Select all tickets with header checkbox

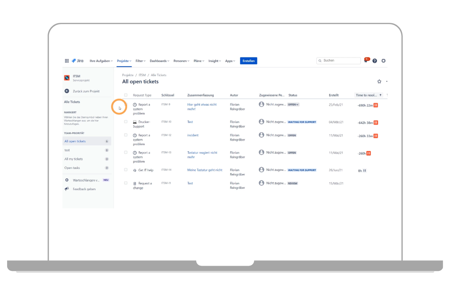(126, 95)
